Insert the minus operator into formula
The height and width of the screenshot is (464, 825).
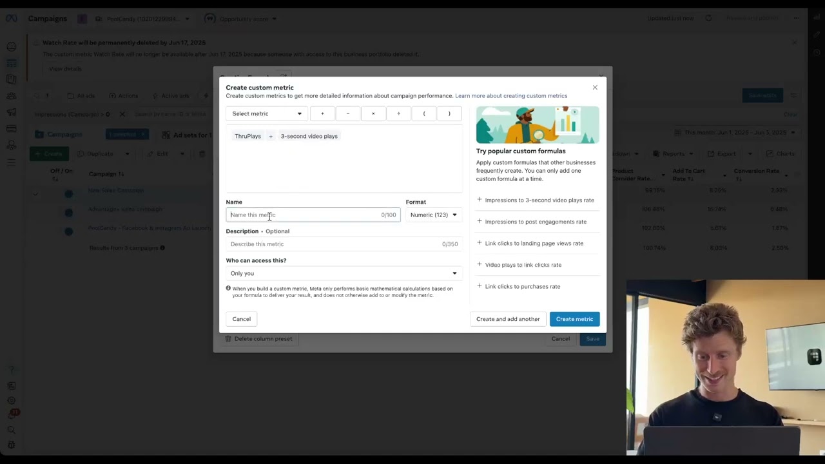pos(347,113)
